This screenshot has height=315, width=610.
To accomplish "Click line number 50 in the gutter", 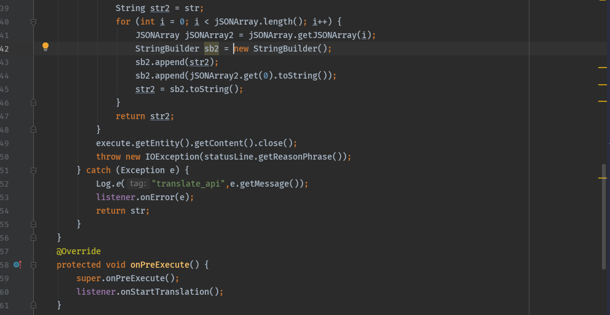I will (x=4, y=157).
